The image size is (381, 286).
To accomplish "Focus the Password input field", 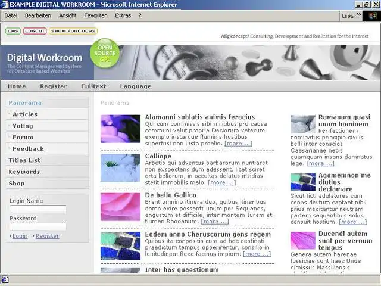I will 38,226.
